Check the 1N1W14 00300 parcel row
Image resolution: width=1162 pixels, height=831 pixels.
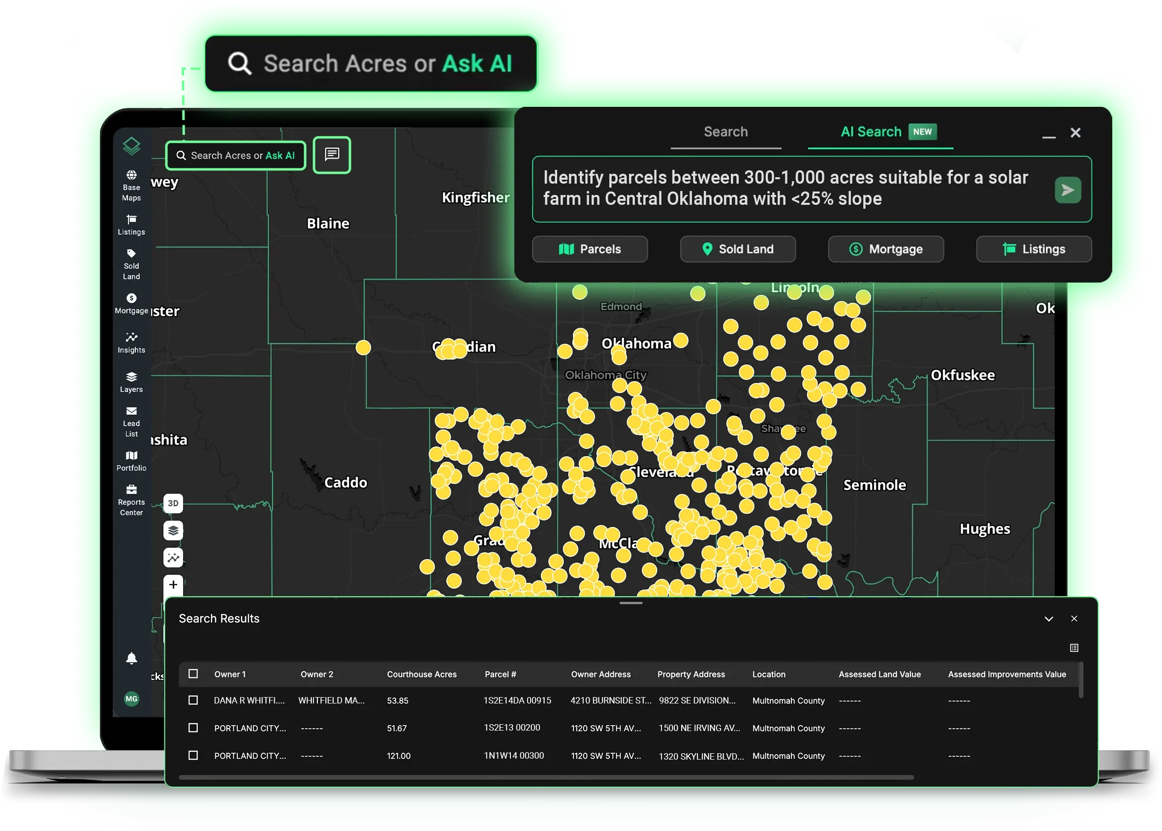(x=193, y=756)
